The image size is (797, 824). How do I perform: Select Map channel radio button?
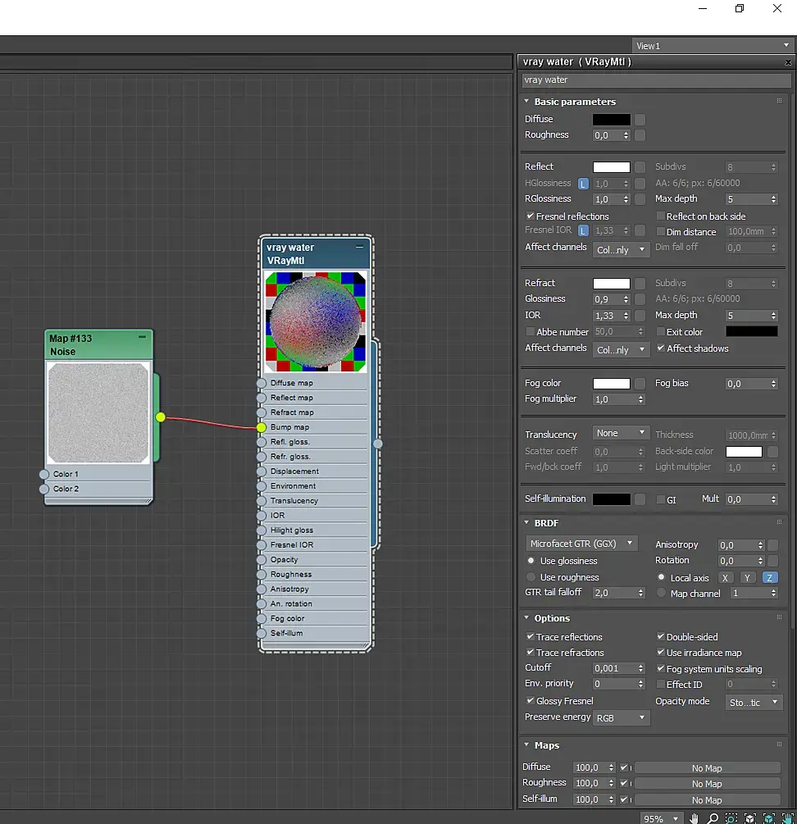[662, 593]
